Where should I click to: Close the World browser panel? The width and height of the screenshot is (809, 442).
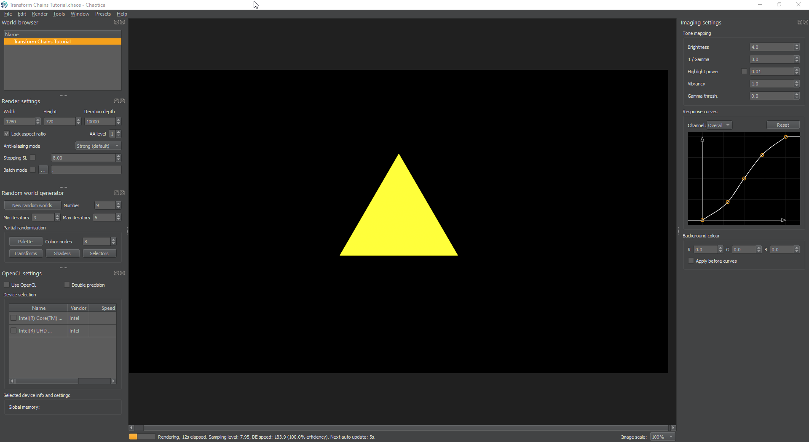[x=123, y=22]
